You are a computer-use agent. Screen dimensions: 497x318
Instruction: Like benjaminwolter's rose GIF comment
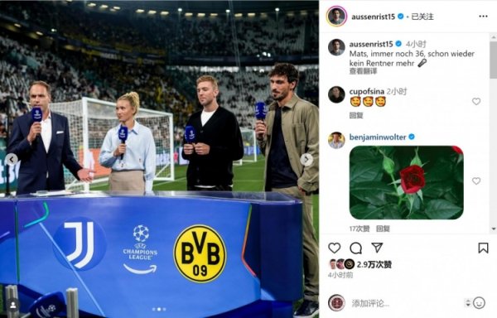pos(476,181)
